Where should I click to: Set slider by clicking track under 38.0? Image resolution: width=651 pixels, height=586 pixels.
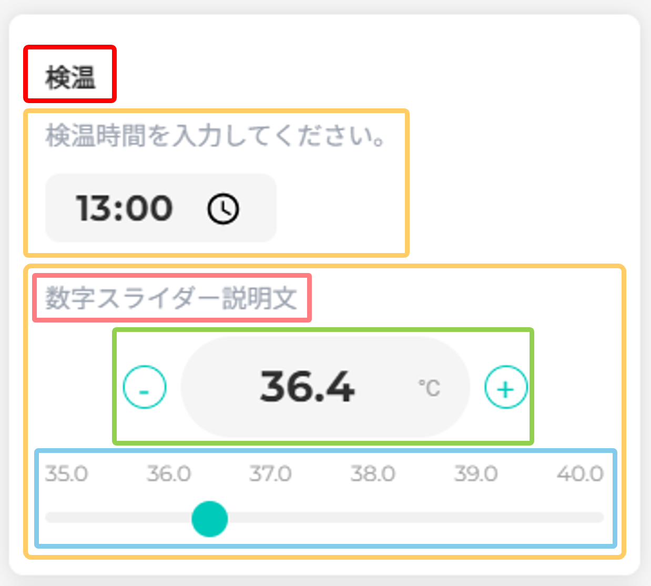[373, 518]
